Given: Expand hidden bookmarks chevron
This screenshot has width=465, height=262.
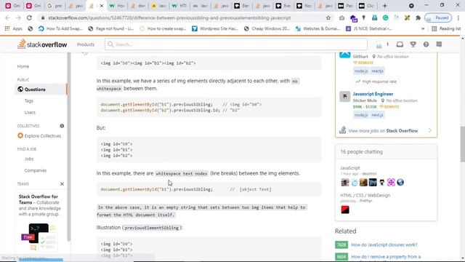Looking at the screenshot, I should [x=423, y=29].
